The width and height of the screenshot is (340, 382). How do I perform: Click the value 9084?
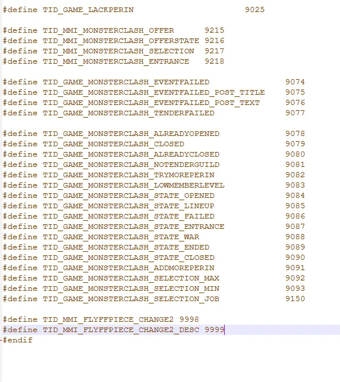295,196
